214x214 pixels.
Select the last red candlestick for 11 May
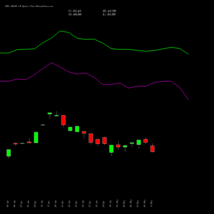(x=152, y=149)
